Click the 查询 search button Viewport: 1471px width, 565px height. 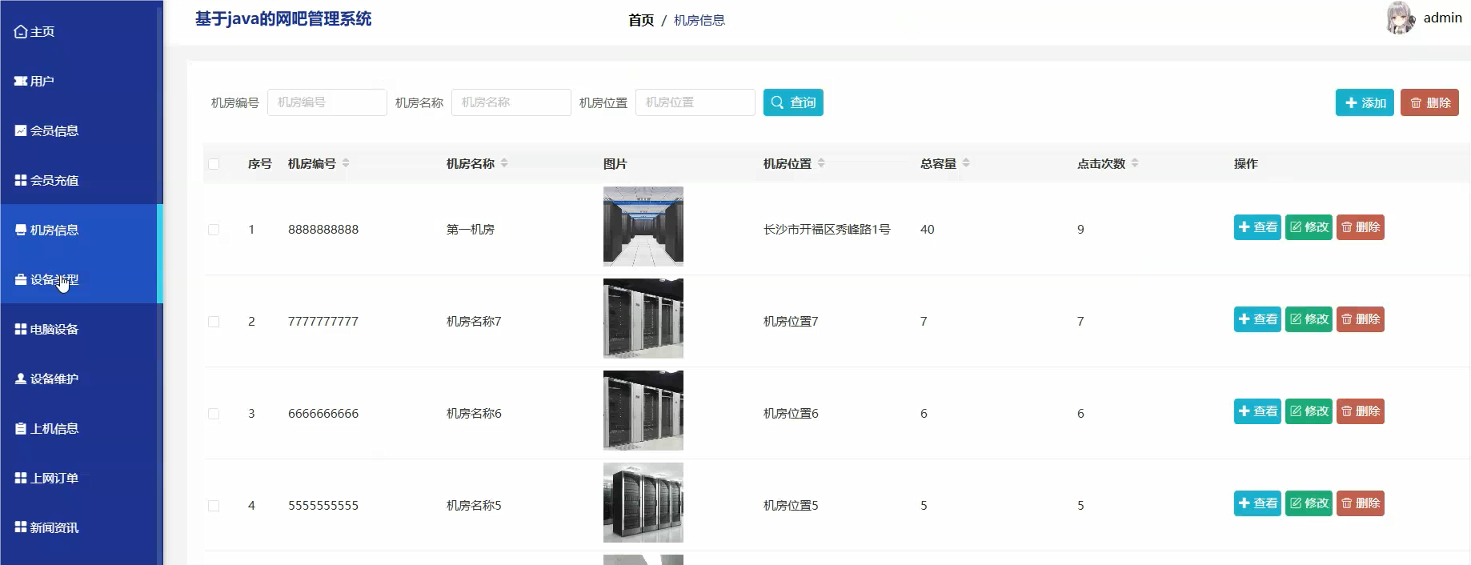[793, 102]
